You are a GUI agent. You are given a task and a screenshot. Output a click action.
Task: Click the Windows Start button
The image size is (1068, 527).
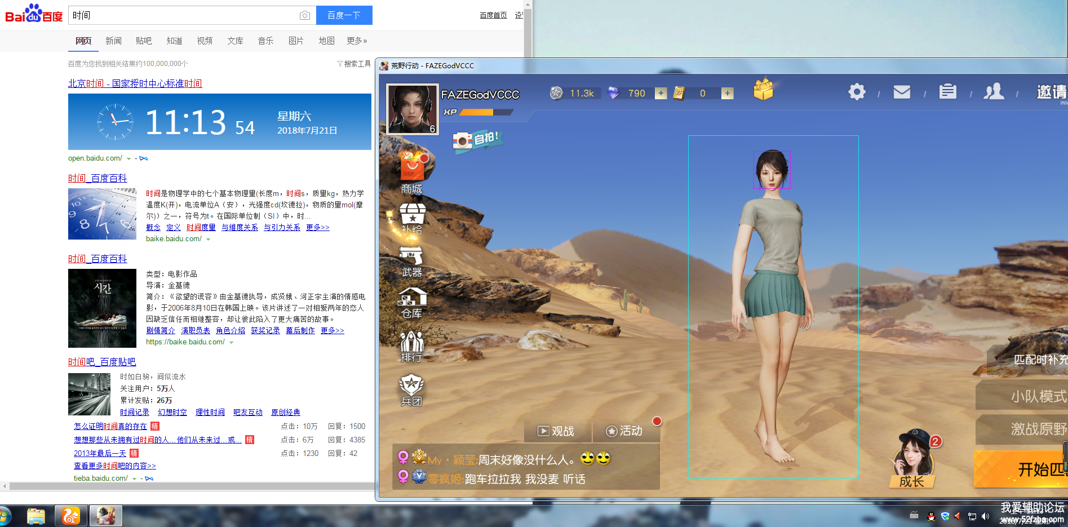5,516
